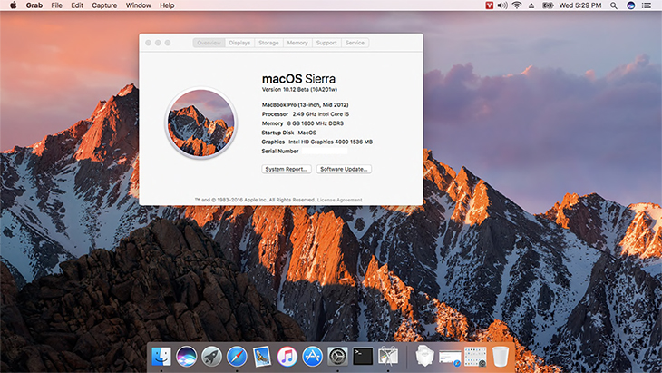Click the Intel HD Graphics 4000 text

pos(331,142)
